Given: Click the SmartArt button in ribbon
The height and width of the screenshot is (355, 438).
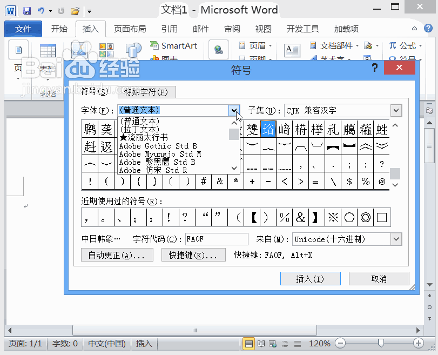Looking at the screenshot, I should point(174,45).
